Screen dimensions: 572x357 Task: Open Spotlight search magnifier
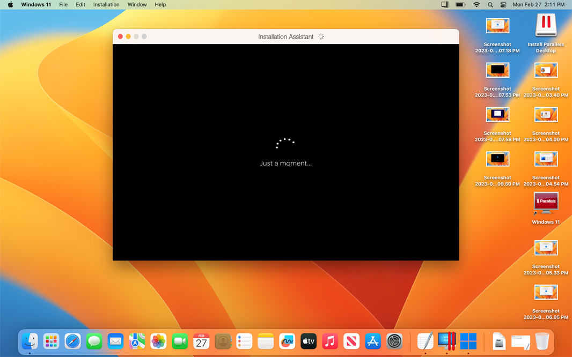490,5
